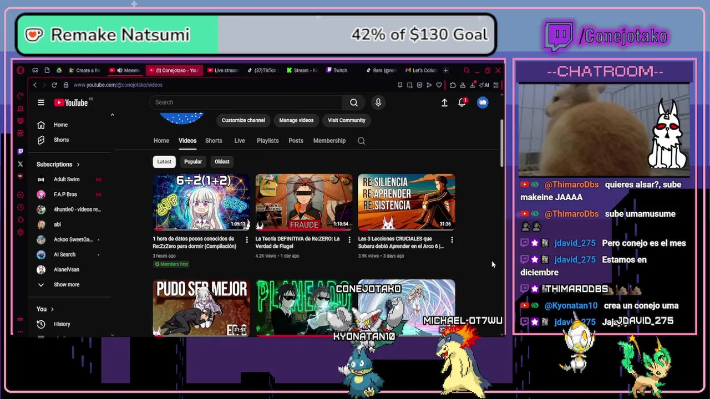This screenshot has width=710, height=399.
Task: Select the Latest filter chip
Action: point(164,162)
